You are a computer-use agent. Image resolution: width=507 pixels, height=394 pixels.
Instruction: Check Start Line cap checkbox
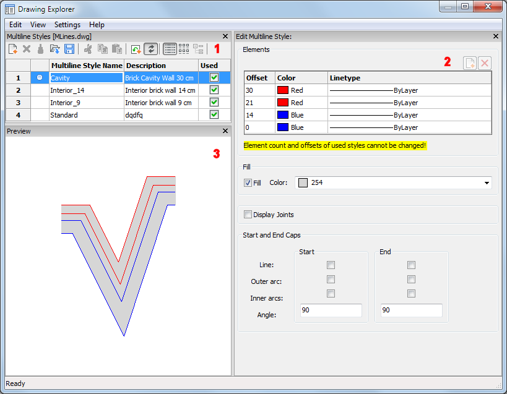(331, 265)
